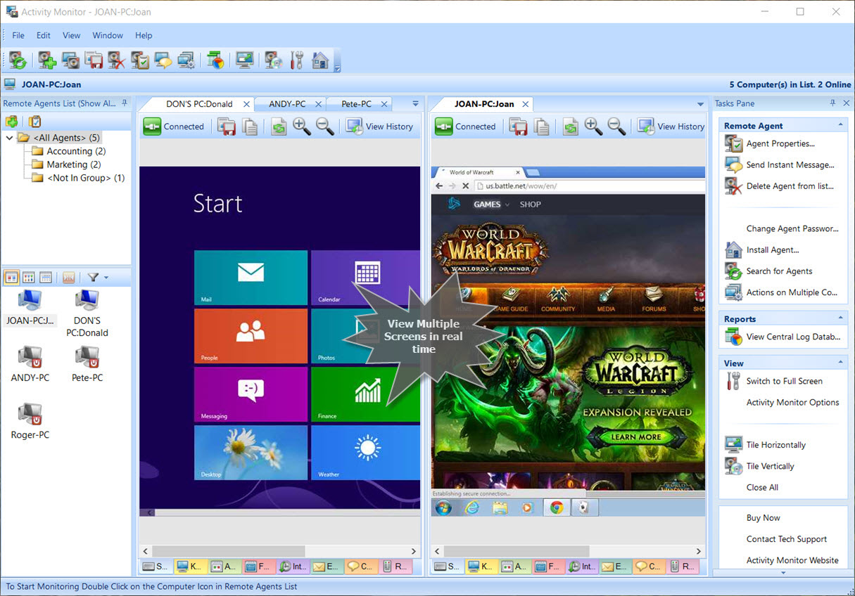The image size is (855, 596).
Task: Collapse the Remote Agent section in Tasks Pane
Action: tap(841, 125)
